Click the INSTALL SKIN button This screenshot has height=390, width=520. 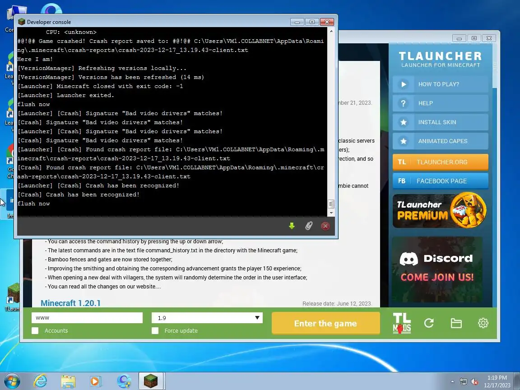(440, 122)
